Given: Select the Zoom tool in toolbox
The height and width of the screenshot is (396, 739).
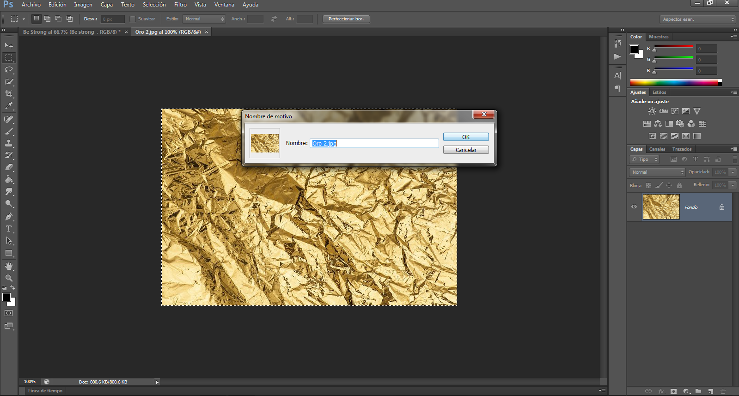Looking at the screenshot, I should coord(9,278).
